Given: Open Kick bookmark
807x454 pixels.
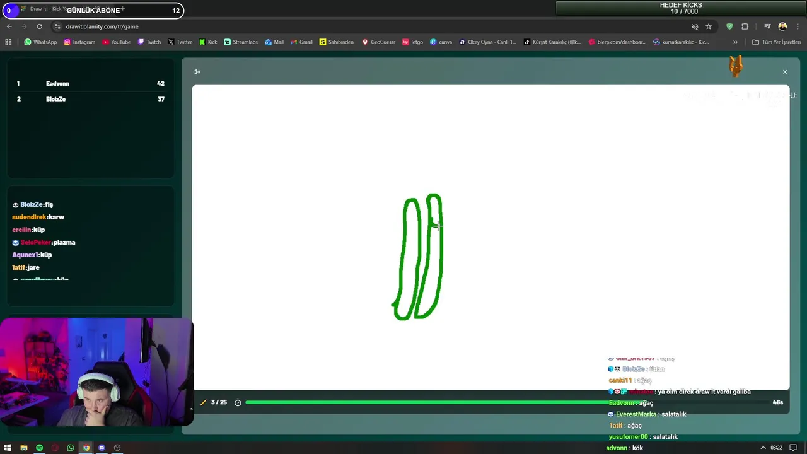Looking at the screenshot, I should pos(208,42).
